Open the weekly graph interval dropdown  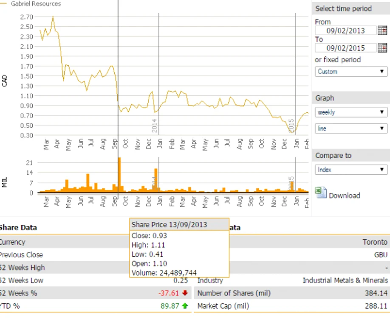(x=351, y=112)
